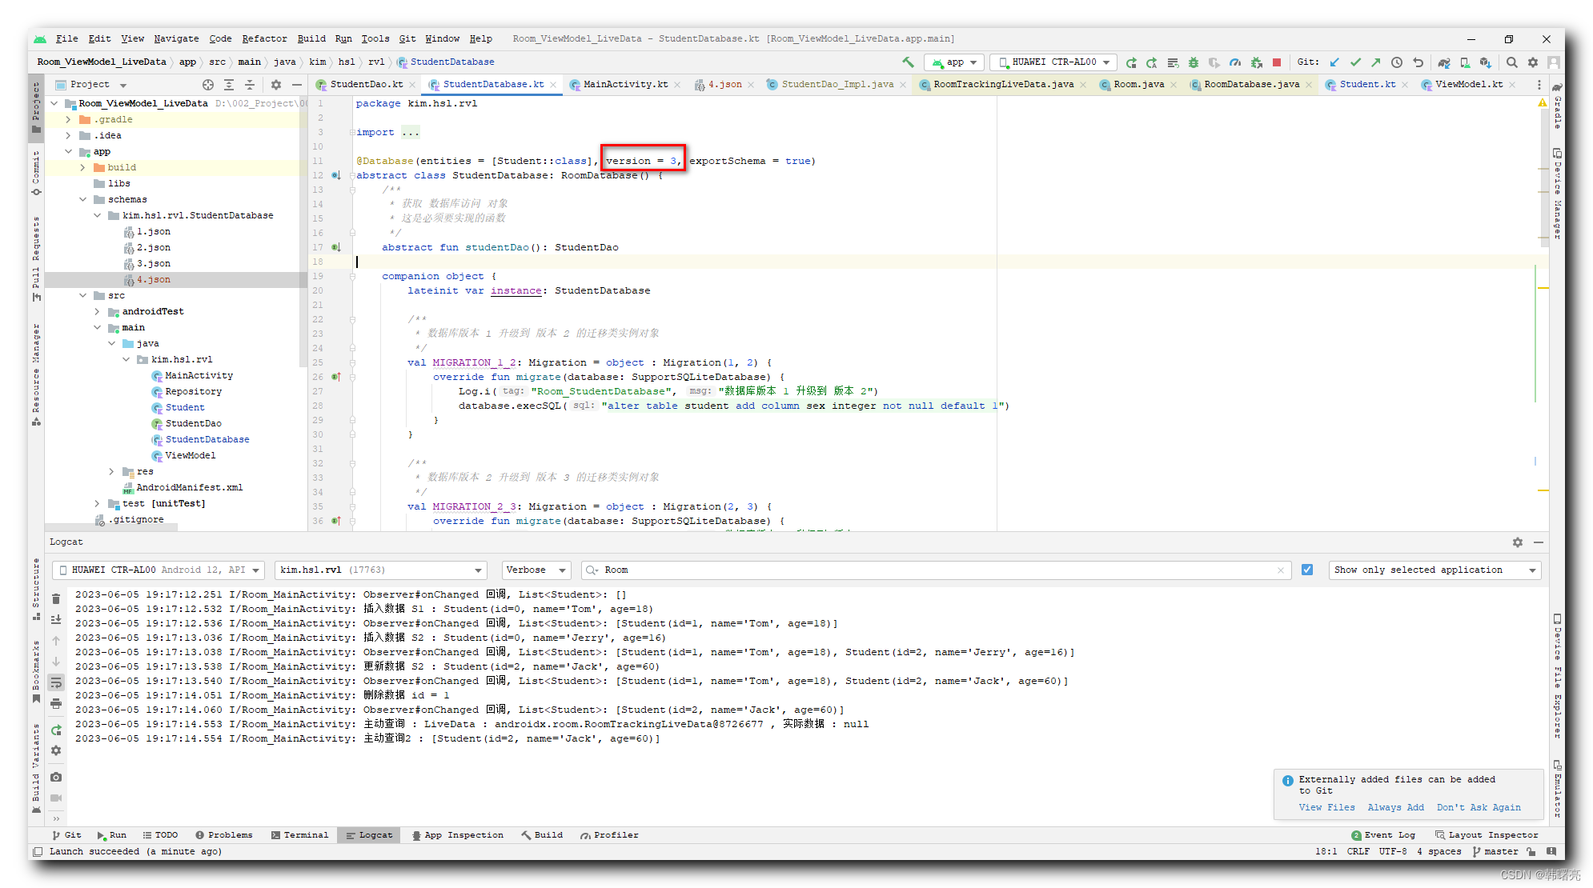
Task: Open the app run configuration dropdown
Action: 955,62
